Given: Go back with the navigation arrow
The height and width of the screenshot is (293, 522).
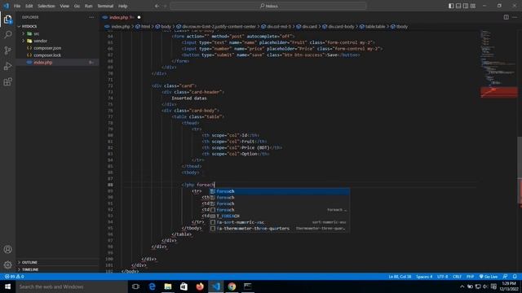Looking at the screenshot, I should [x=157, y=6].
